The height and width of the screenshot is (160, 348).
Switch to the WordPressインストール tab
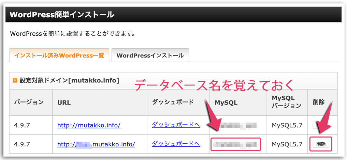(x=150, y=55)
